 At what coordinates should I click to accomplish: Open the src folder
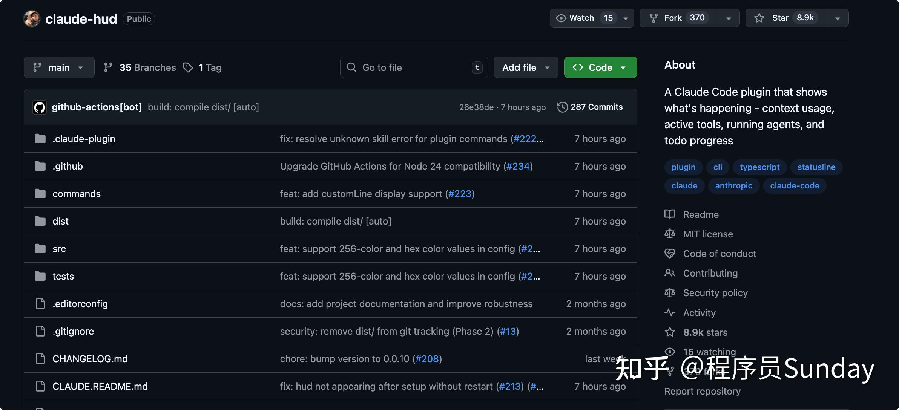tap(59, 249)
